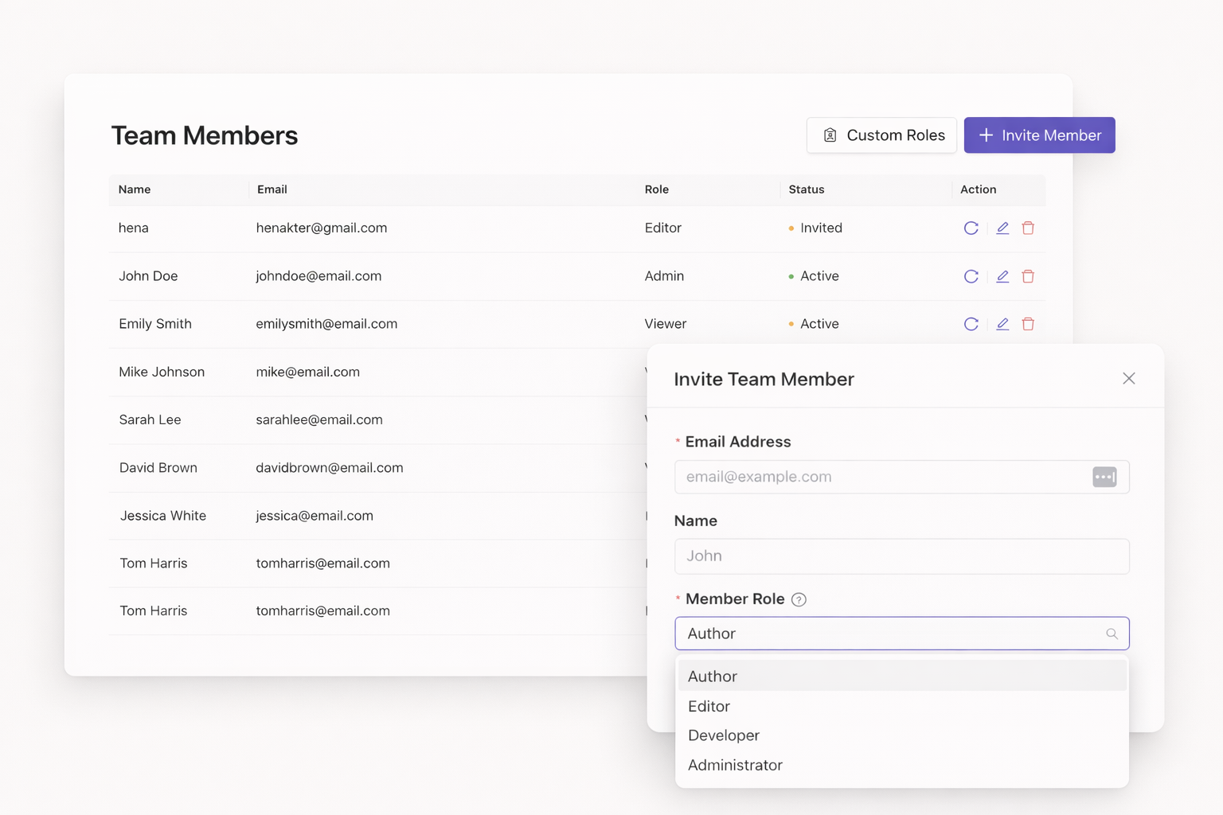The height and width of the screenshot is (815, 1223).
Task: Pick Developer in the role dropdown options
Action: pyautogui.click(x=723, y=735)
